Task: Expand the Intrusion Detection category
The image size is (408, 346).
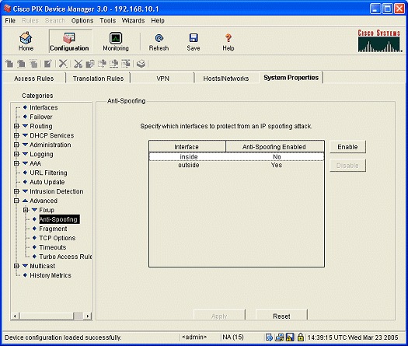Action: coord(16,191)
